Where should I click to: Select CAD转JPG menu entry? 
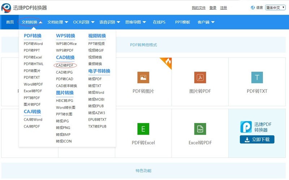coord(64,72)
